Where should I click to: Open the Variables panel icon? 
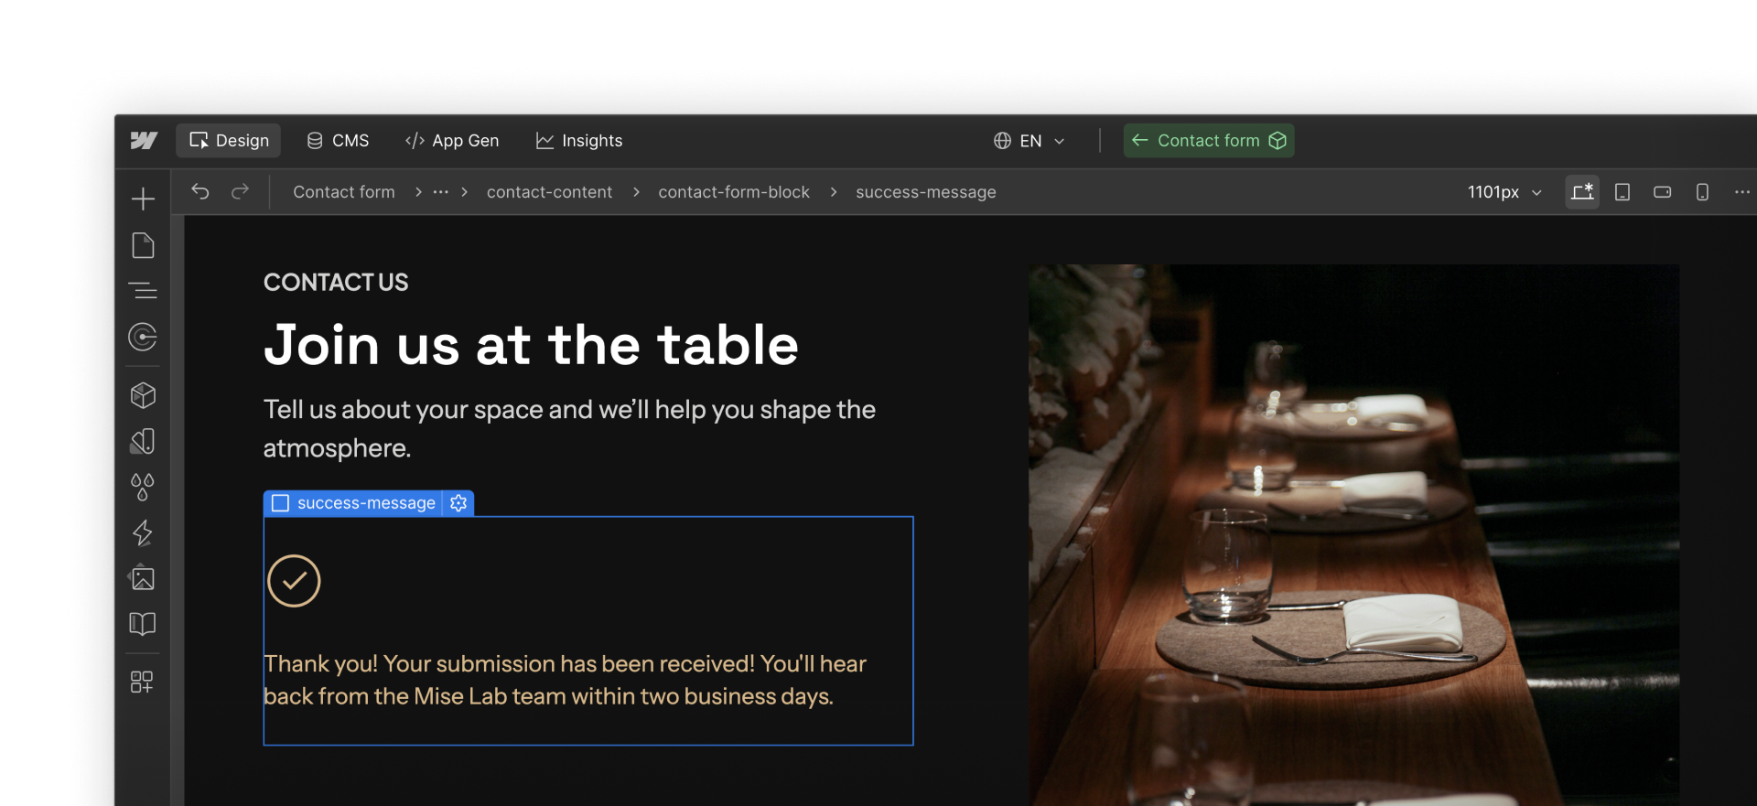[143, 441]
